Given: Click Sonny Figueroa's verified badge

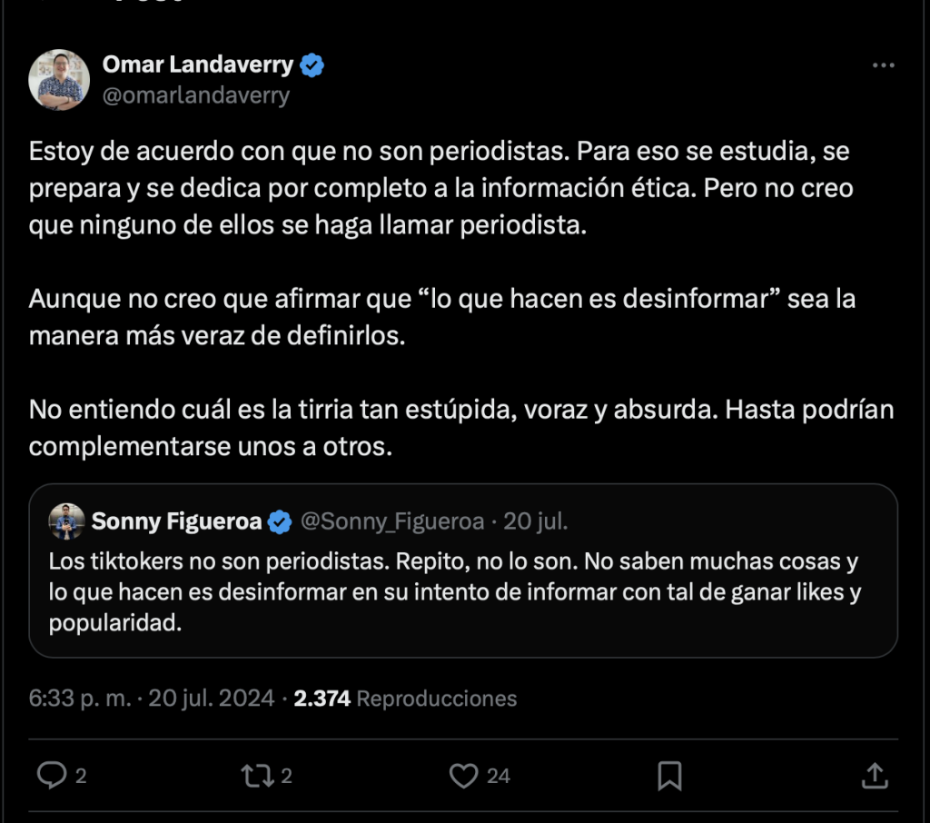Looking at the screenshot, I should click(280, 521).
